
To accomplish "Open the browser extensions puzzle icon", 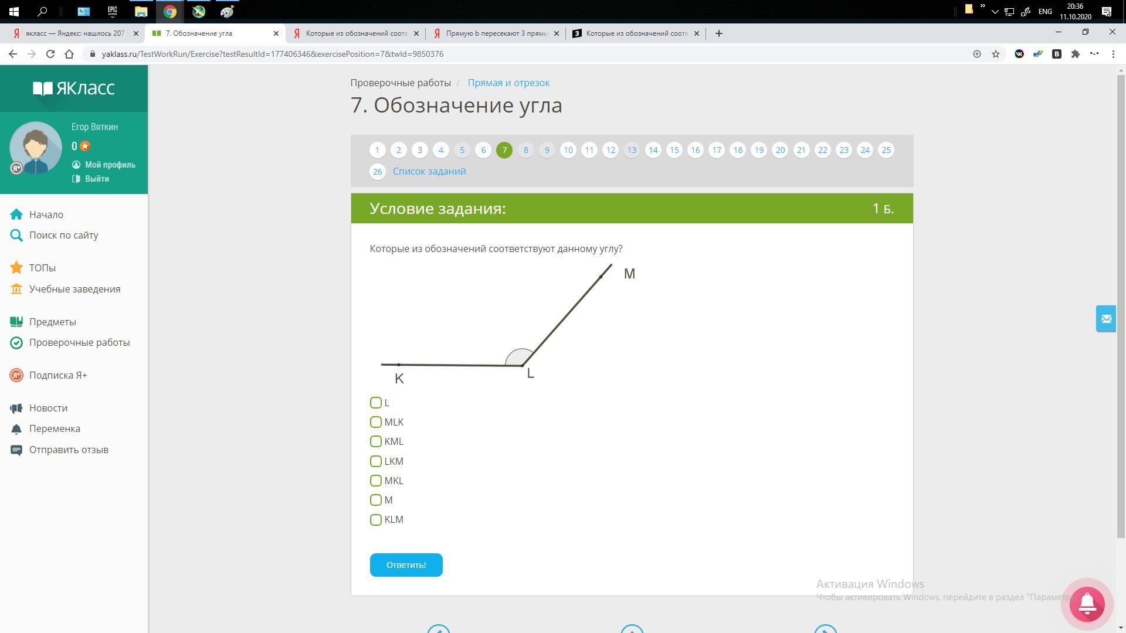I will [1075, 54].
